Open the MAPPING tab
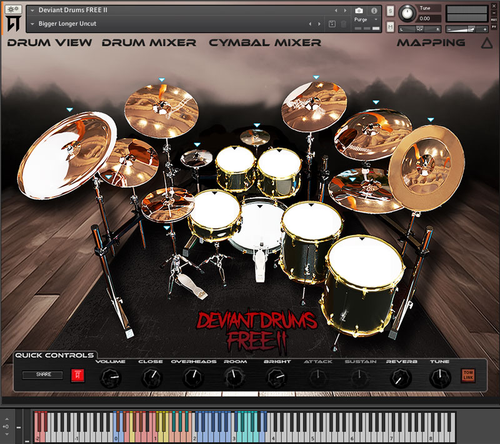Screen dimensions: 500x444 431,43
